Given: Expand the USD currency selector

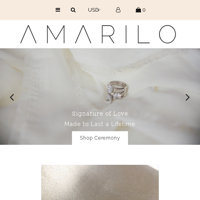Looking at the screenshot, I should (x=94, y=10).
